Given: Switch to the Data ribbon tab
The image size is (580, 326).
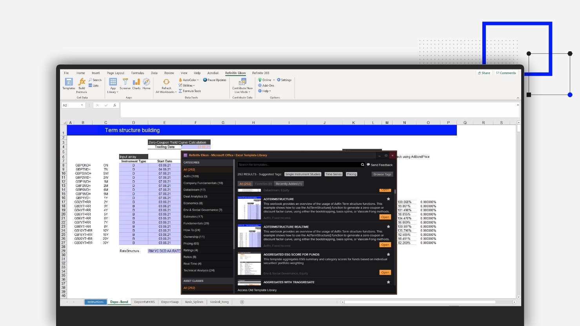Looking at the screenshot, I should coord(154,73).
